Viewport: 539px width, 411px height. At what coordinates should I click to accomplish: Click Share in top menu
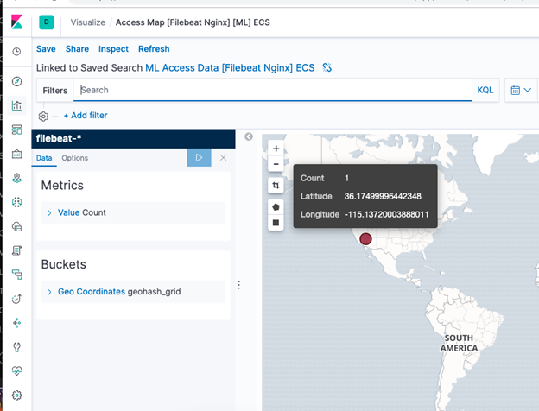click(77, 49)
